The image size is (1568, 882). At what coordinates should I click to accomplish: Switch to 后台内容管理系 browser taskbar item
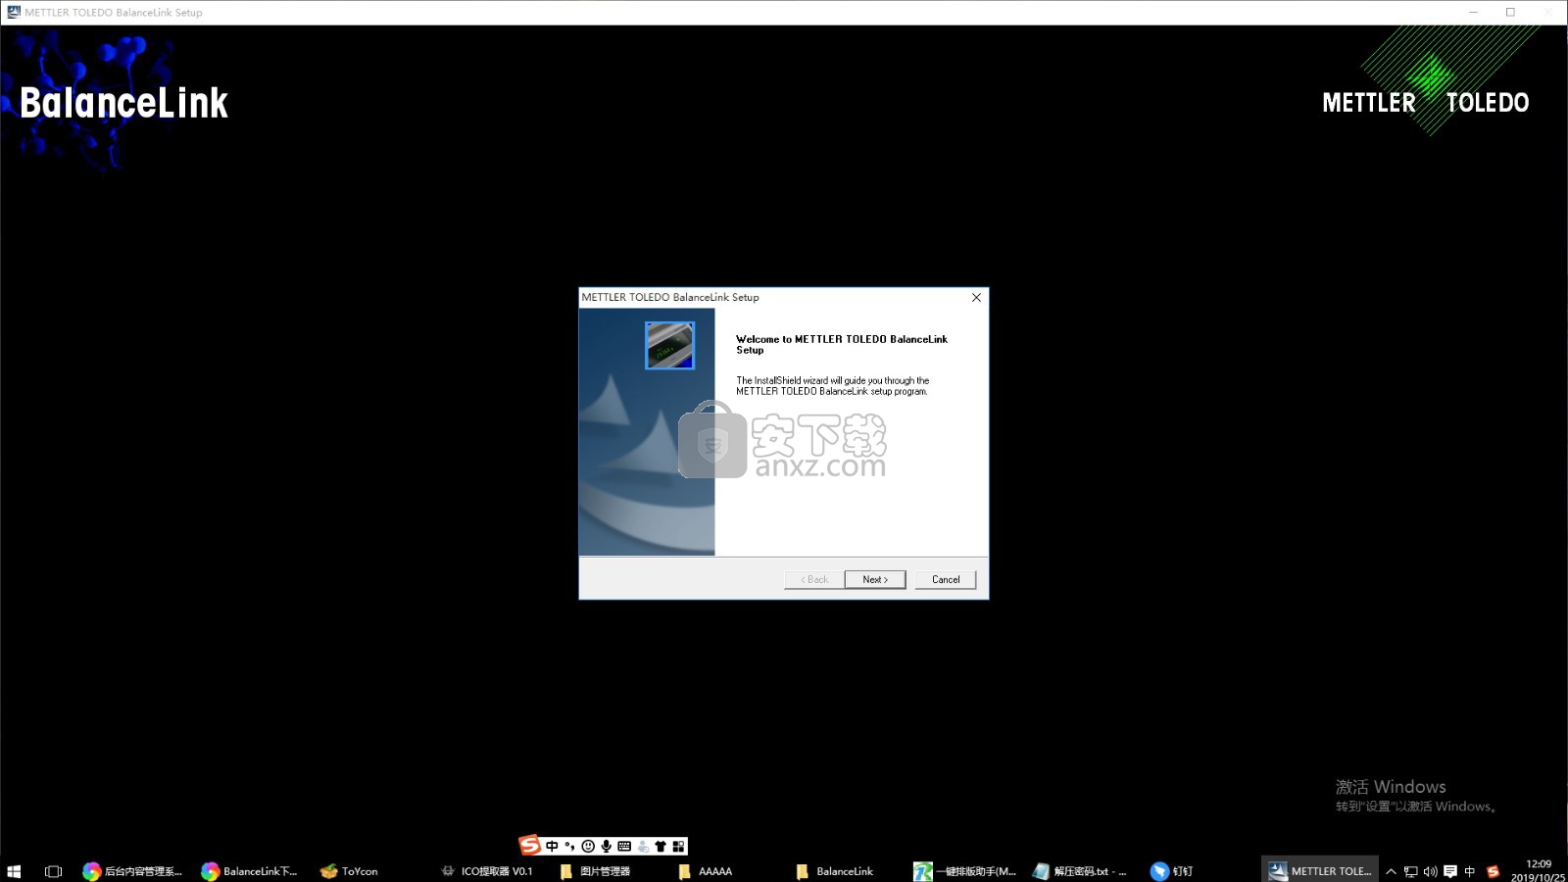(x=133, y=870)
